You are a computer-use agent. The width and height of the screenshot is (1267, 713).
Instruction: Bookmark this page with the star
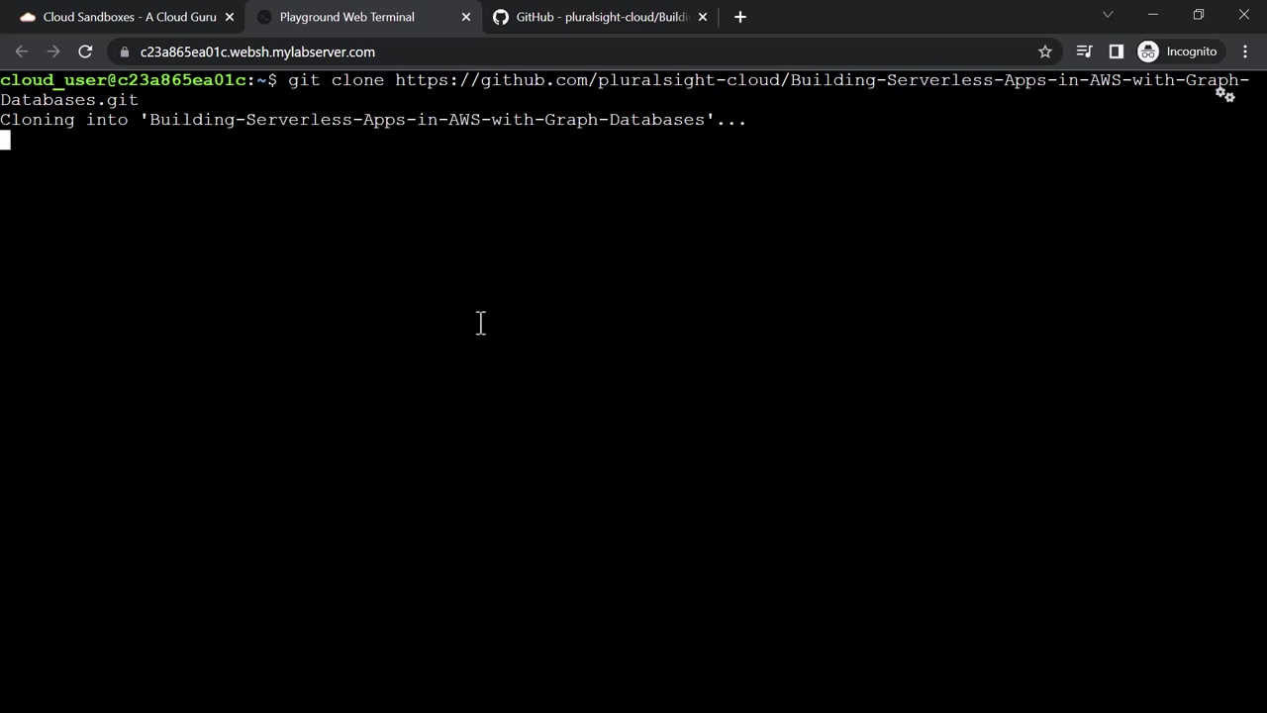tap(1045, 51)
